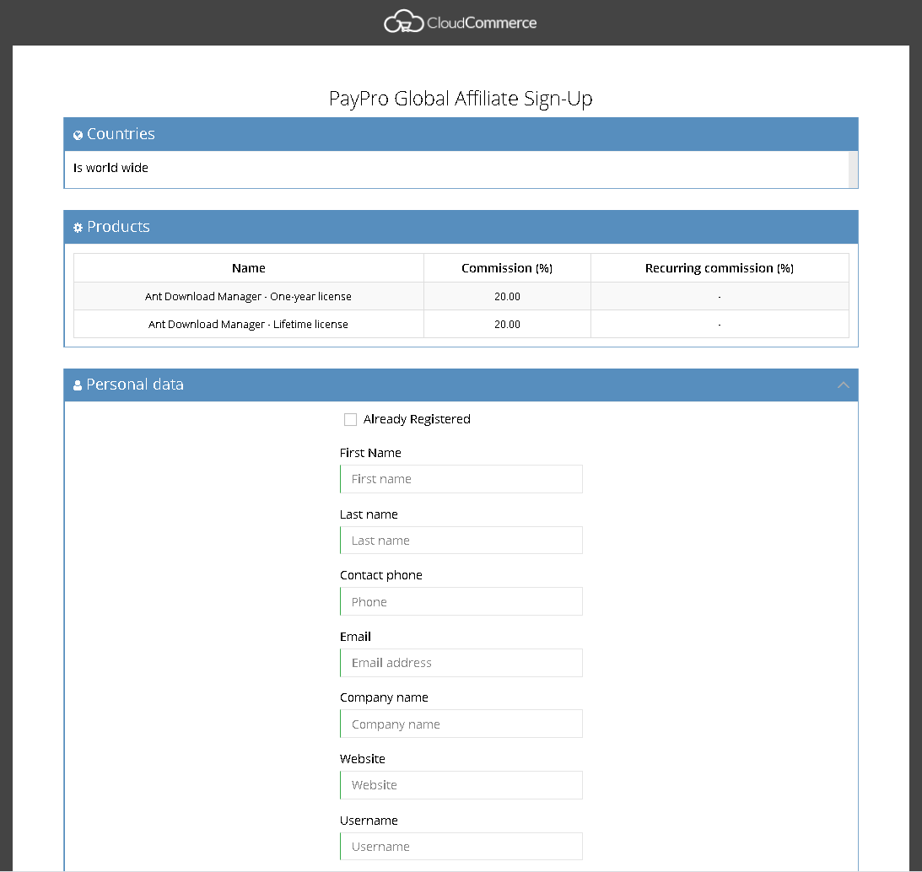Click the Countries section header title
Screen dimensions: 922x872
pyautogui.click(x=121, y=134)
